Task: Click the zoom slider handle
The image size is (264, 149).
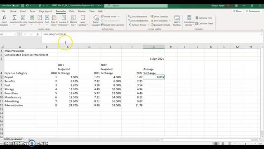Action: (x=246, y=144)
